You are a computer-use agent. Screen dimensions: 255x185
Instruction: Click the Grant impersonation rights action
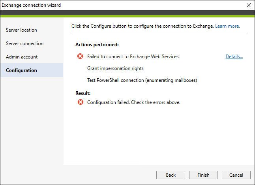click(x=115, y=68)
